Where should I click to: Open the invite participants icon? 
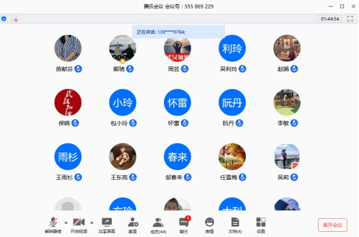coord(133,222)
